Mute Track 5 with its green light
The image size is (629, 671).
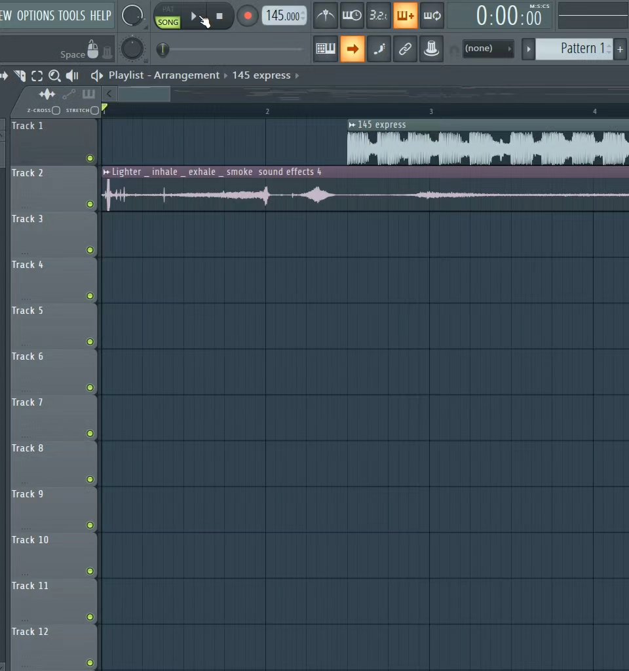coord(90,341)
